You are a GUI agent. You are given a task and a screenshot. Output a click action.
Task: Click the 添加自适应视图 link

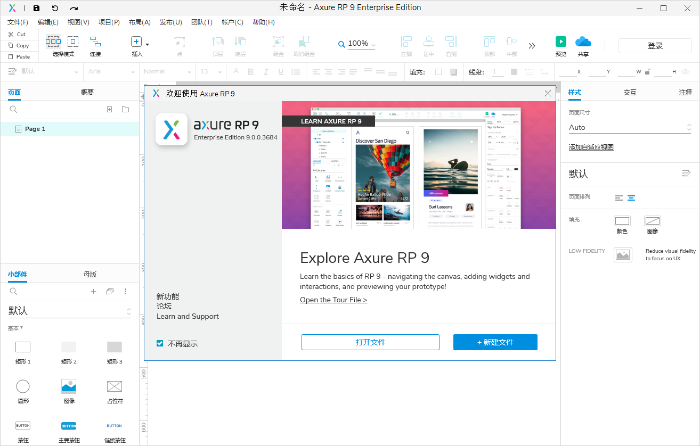tap(591, 147)
